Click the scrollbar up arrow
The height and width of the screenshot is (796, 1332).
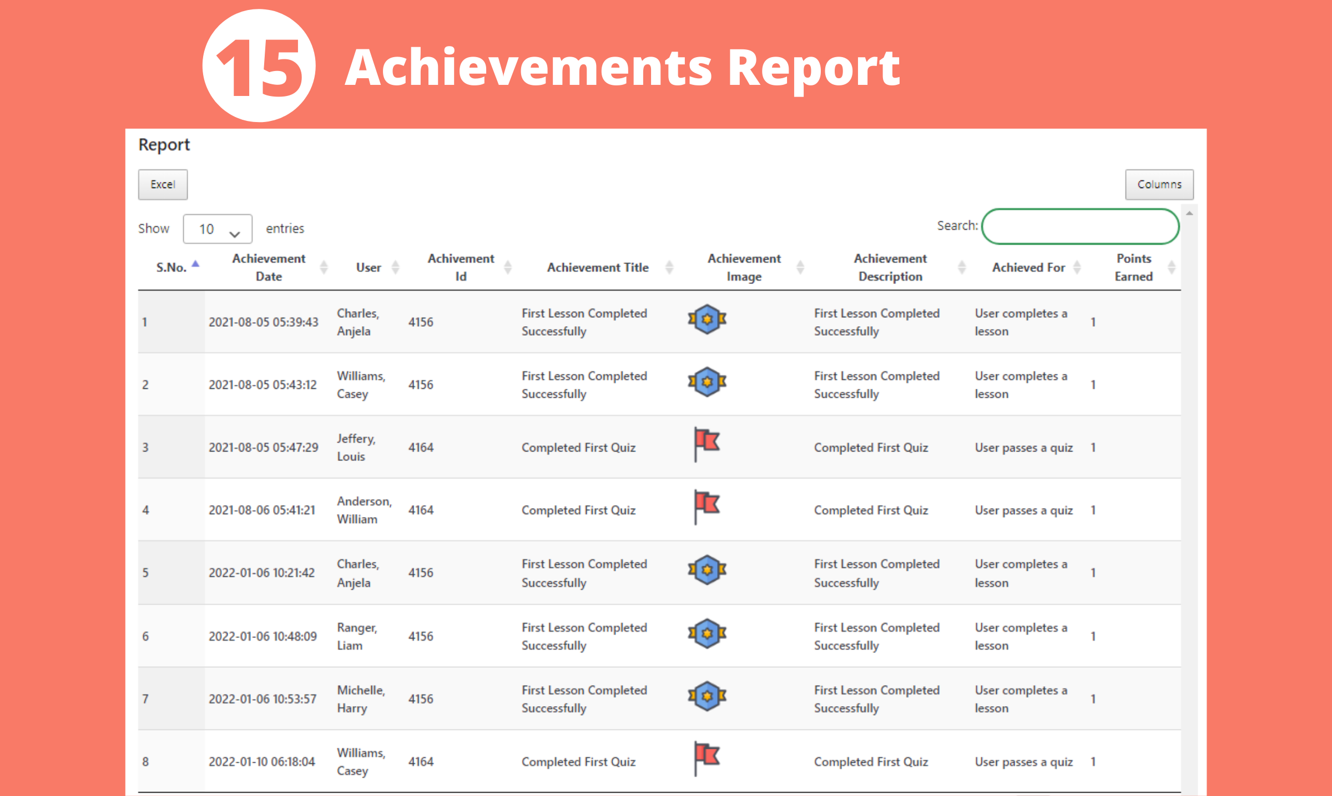click(1189, 214)
